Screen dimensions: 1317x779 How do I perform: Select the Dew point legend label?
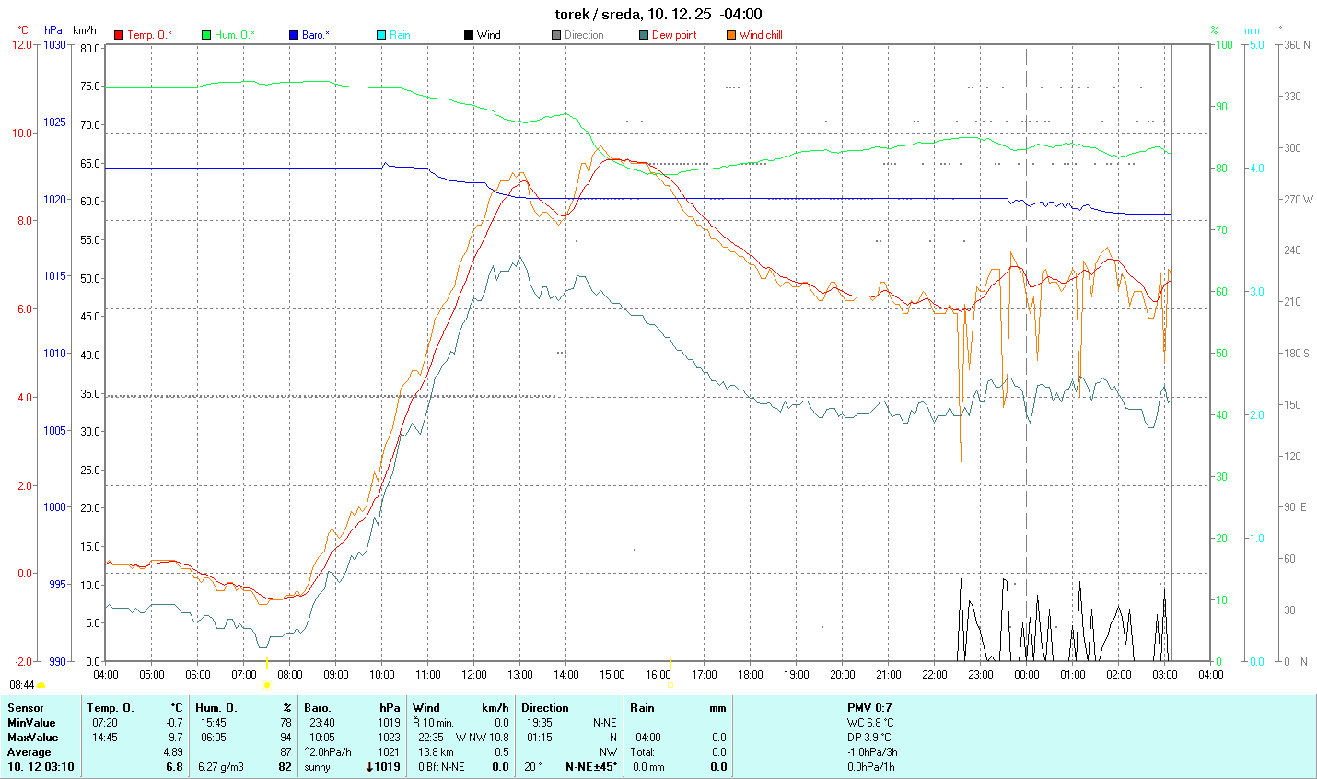tap(674, 35)
